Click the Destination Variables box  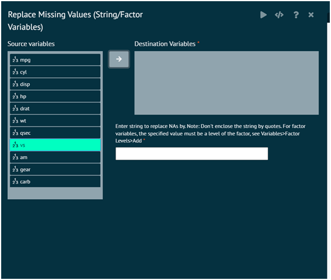pos(226,83)
